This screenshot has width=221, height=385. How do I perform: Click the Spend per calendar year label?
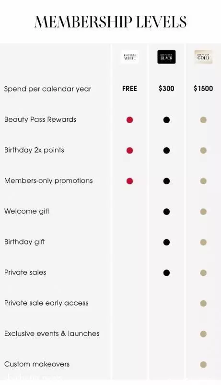(47, 89)
